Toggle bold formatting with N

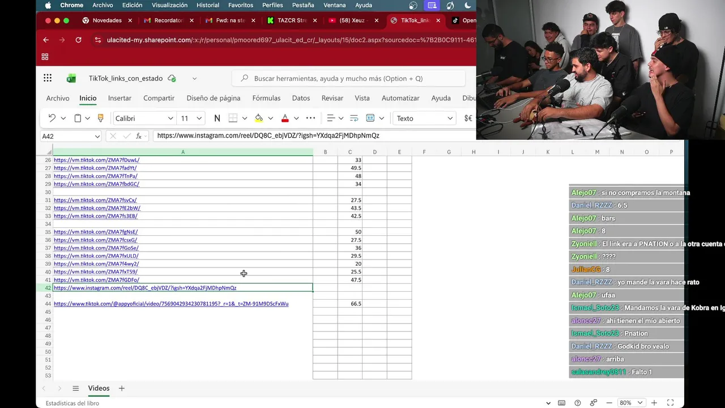(x=217, y=118)
